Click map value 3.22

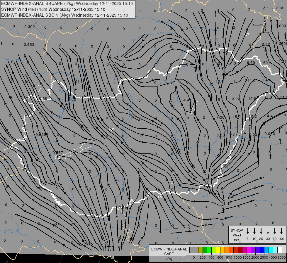(x=236, y=99)
